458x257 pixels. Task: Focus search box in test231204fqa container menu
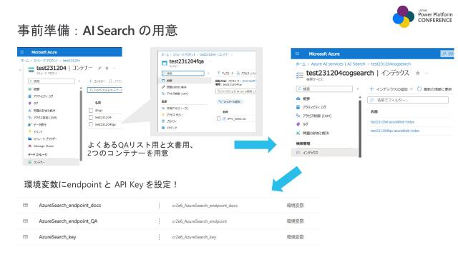183,74
